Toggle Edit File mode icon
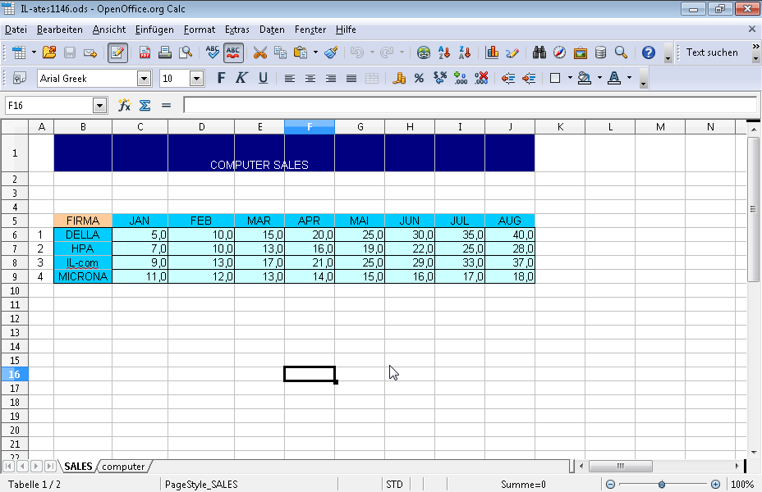The width and height of the screenshot is (762, 492). (117, 52)
